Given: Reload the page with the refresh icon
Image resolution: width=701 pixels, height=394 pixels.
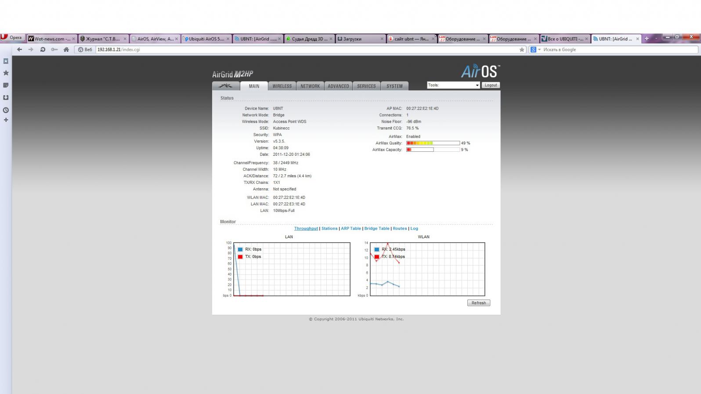Looking at the screenshot, I should pos(43,50).
